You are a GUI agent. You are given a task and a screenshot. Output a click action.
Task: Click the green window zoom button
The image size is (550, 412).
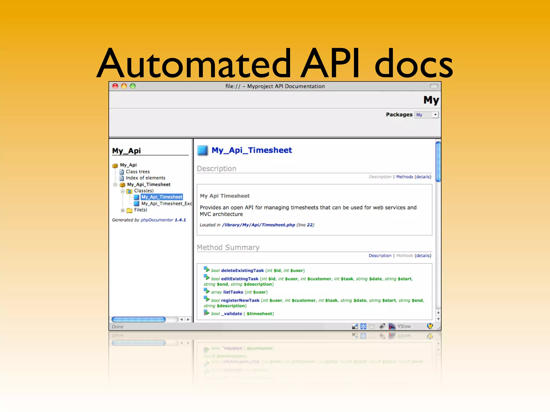point(133,86)
